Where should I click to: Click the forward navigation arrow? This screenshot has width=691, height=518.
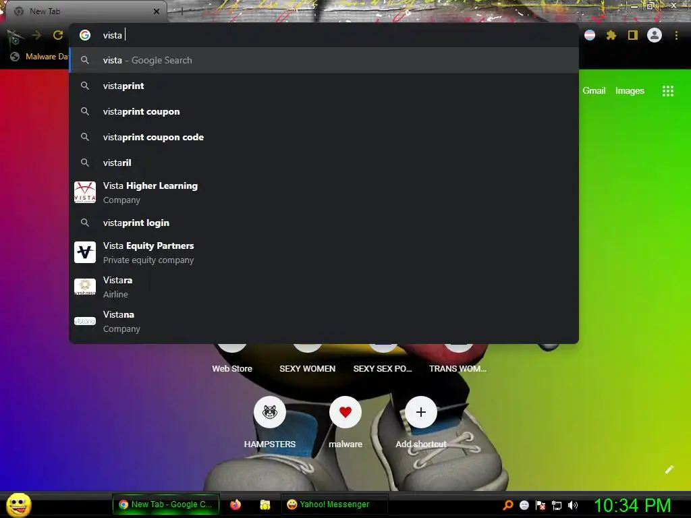[x=36, y=35]
